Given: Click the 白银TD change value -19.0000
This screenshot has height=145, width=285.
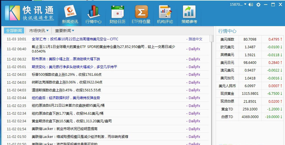Looking at the screenshot, I should (x=272, y=117).
